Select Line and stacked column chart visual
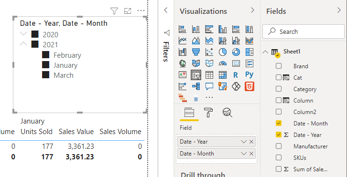The height and width of the screenshot is (177, 347). 223,41
